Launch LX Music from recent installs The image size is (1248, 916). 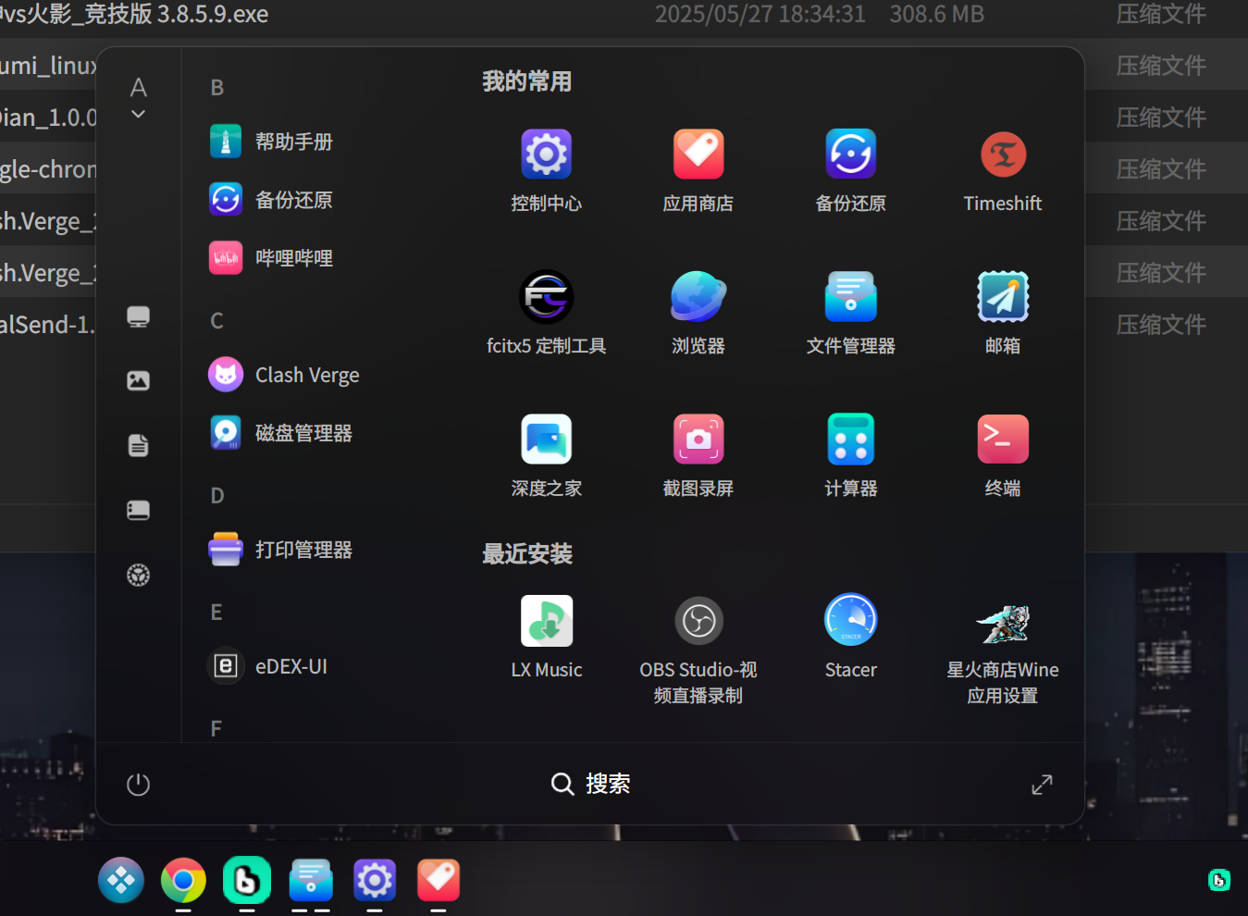pos(546,637)
